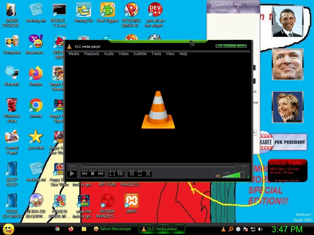
Task: Select the Network desktop icon
Action: (x=12, y=76)
